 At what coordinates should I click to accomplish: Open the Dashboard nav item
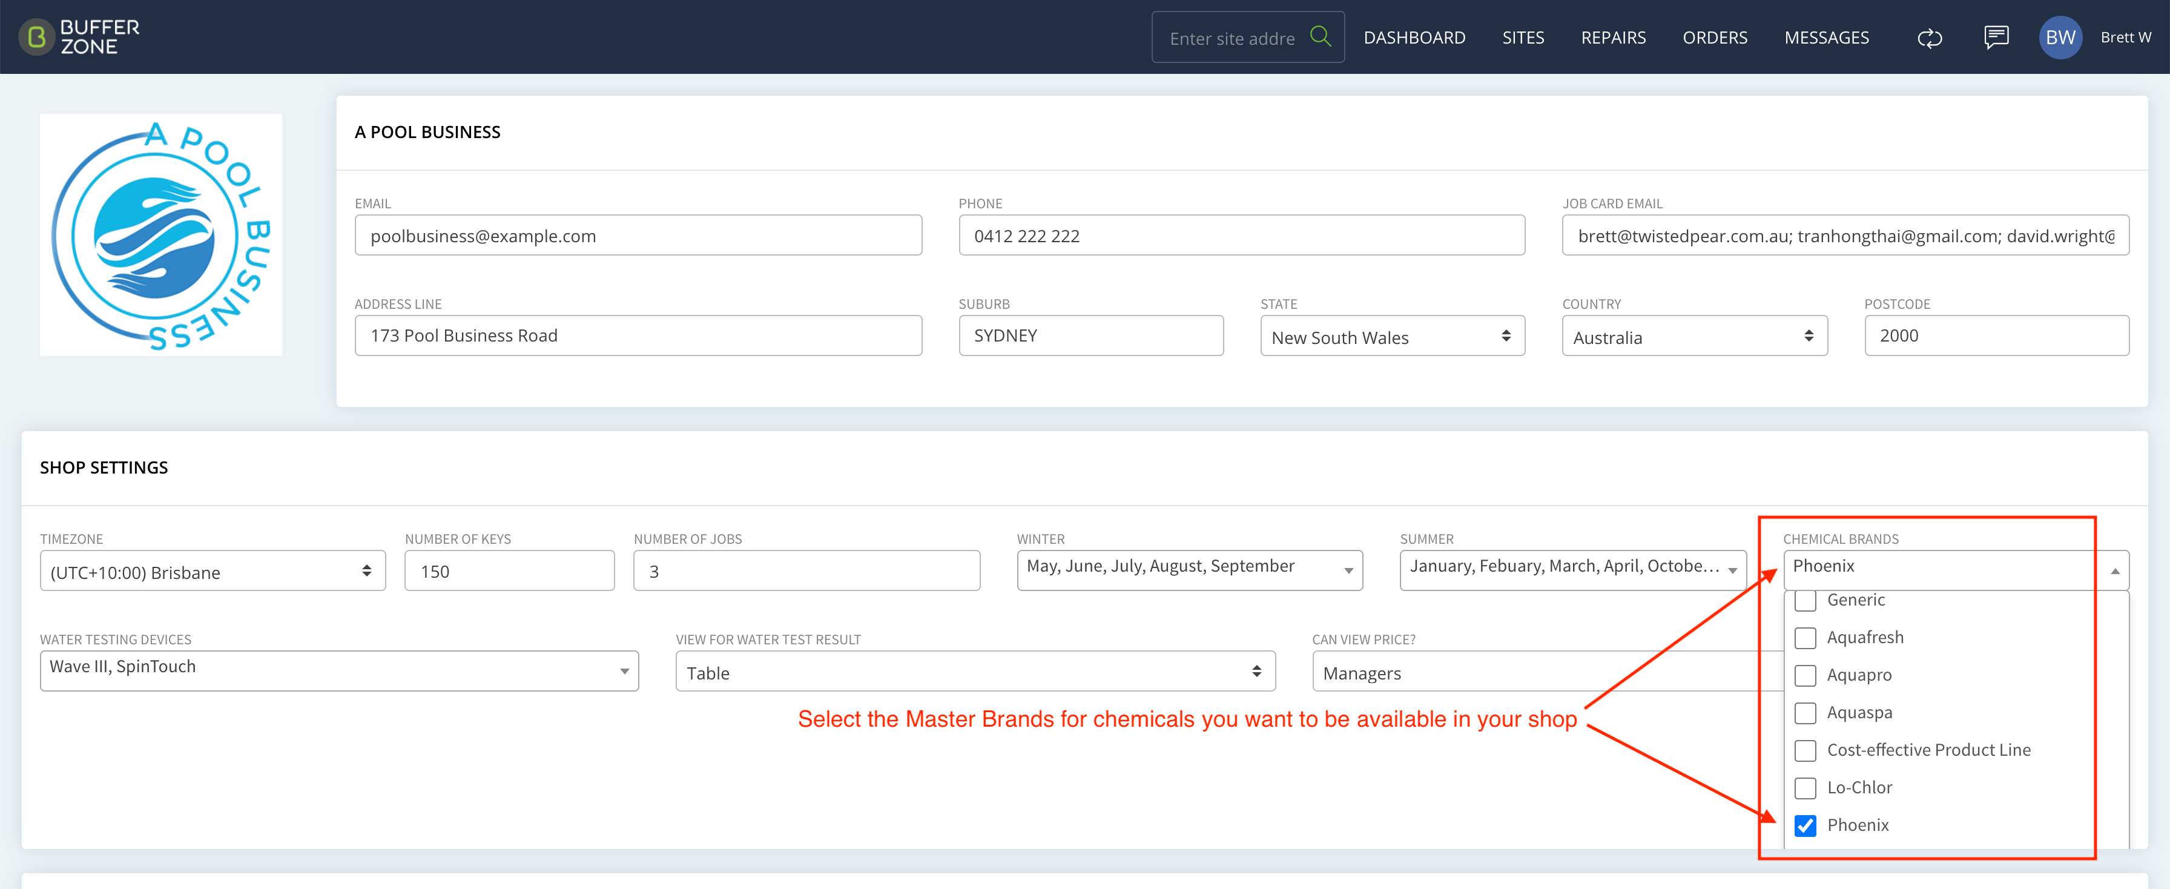(x=1414, y=38)
